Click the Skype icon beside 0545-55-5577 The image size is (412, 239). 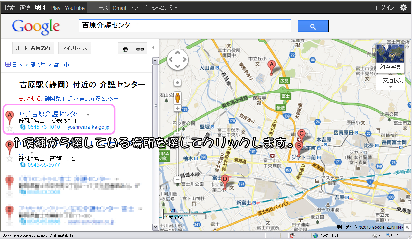[23, 165]
